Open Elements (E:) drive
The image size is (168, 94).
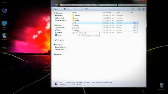point(61,50)
